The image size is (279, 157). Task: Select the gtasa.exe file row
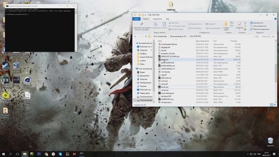point(199,59)
